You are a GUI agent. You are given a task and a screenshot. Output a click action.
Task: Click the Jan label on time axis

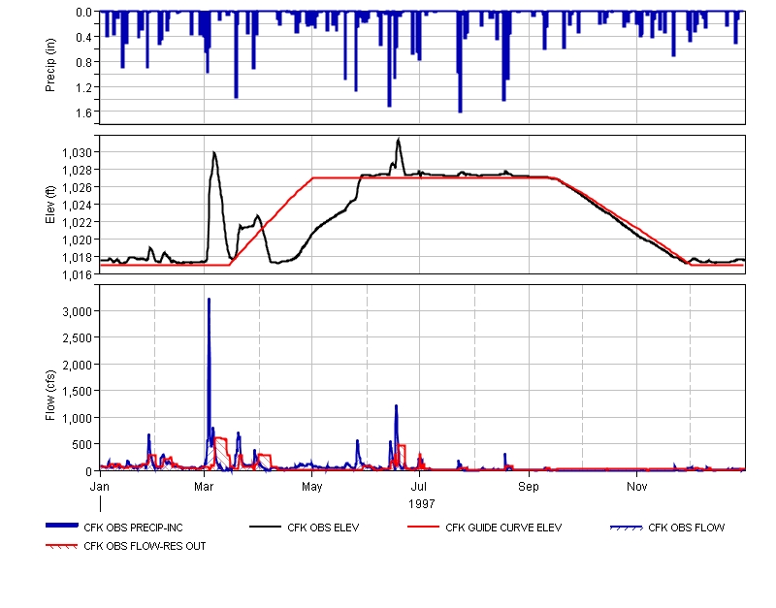(100, 486)
